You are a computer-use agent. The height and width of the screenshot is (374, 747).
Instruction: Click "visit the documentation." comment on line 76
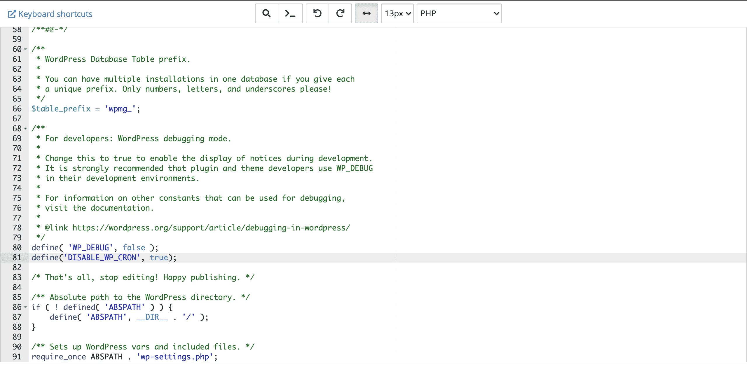click(x=99, y=208)
